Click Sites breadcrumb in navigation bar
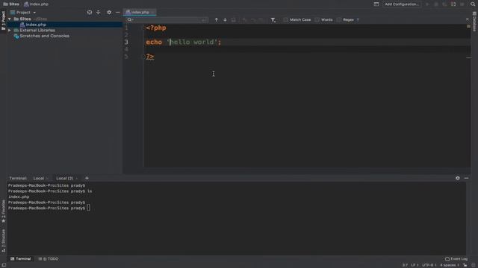Viewport: 478px width, 268px height. [11, 4]
